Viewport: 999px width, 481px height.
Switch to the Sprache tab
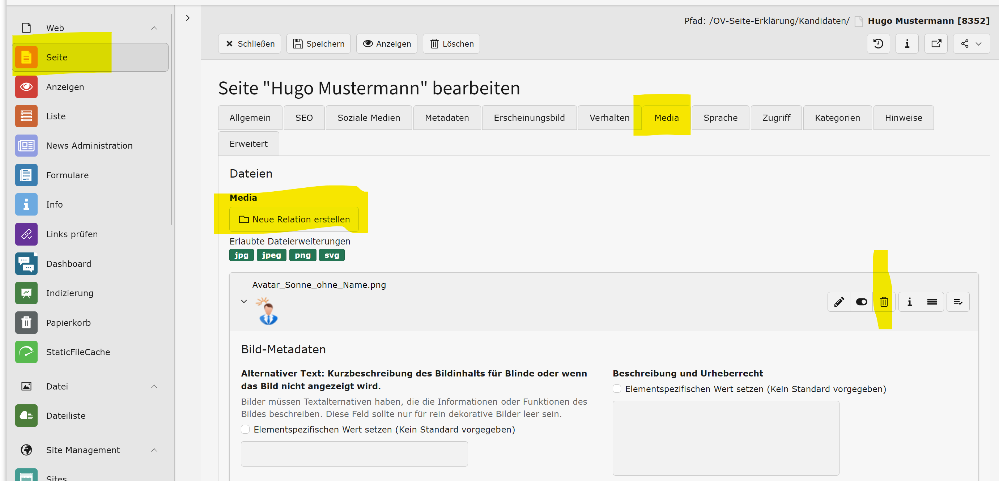720,118
